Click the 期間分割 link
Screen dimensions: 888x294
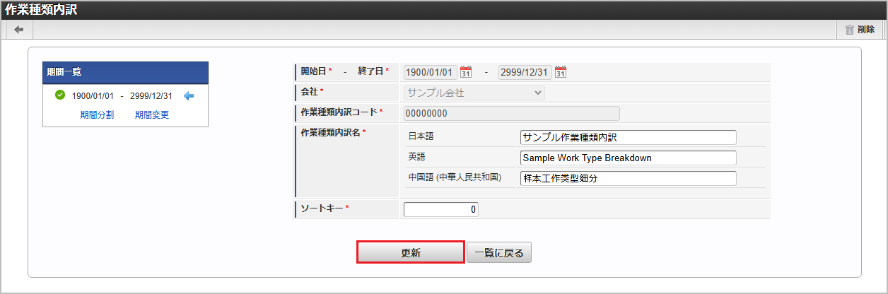pos(97,114)
